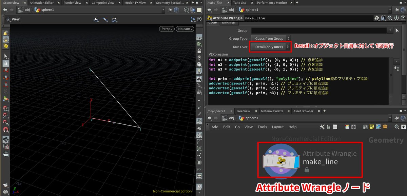Image resolution: width=407 pixels, height=196 pixels.
Task: Choose the Objects selection mode icon
Action: point(6,33)
